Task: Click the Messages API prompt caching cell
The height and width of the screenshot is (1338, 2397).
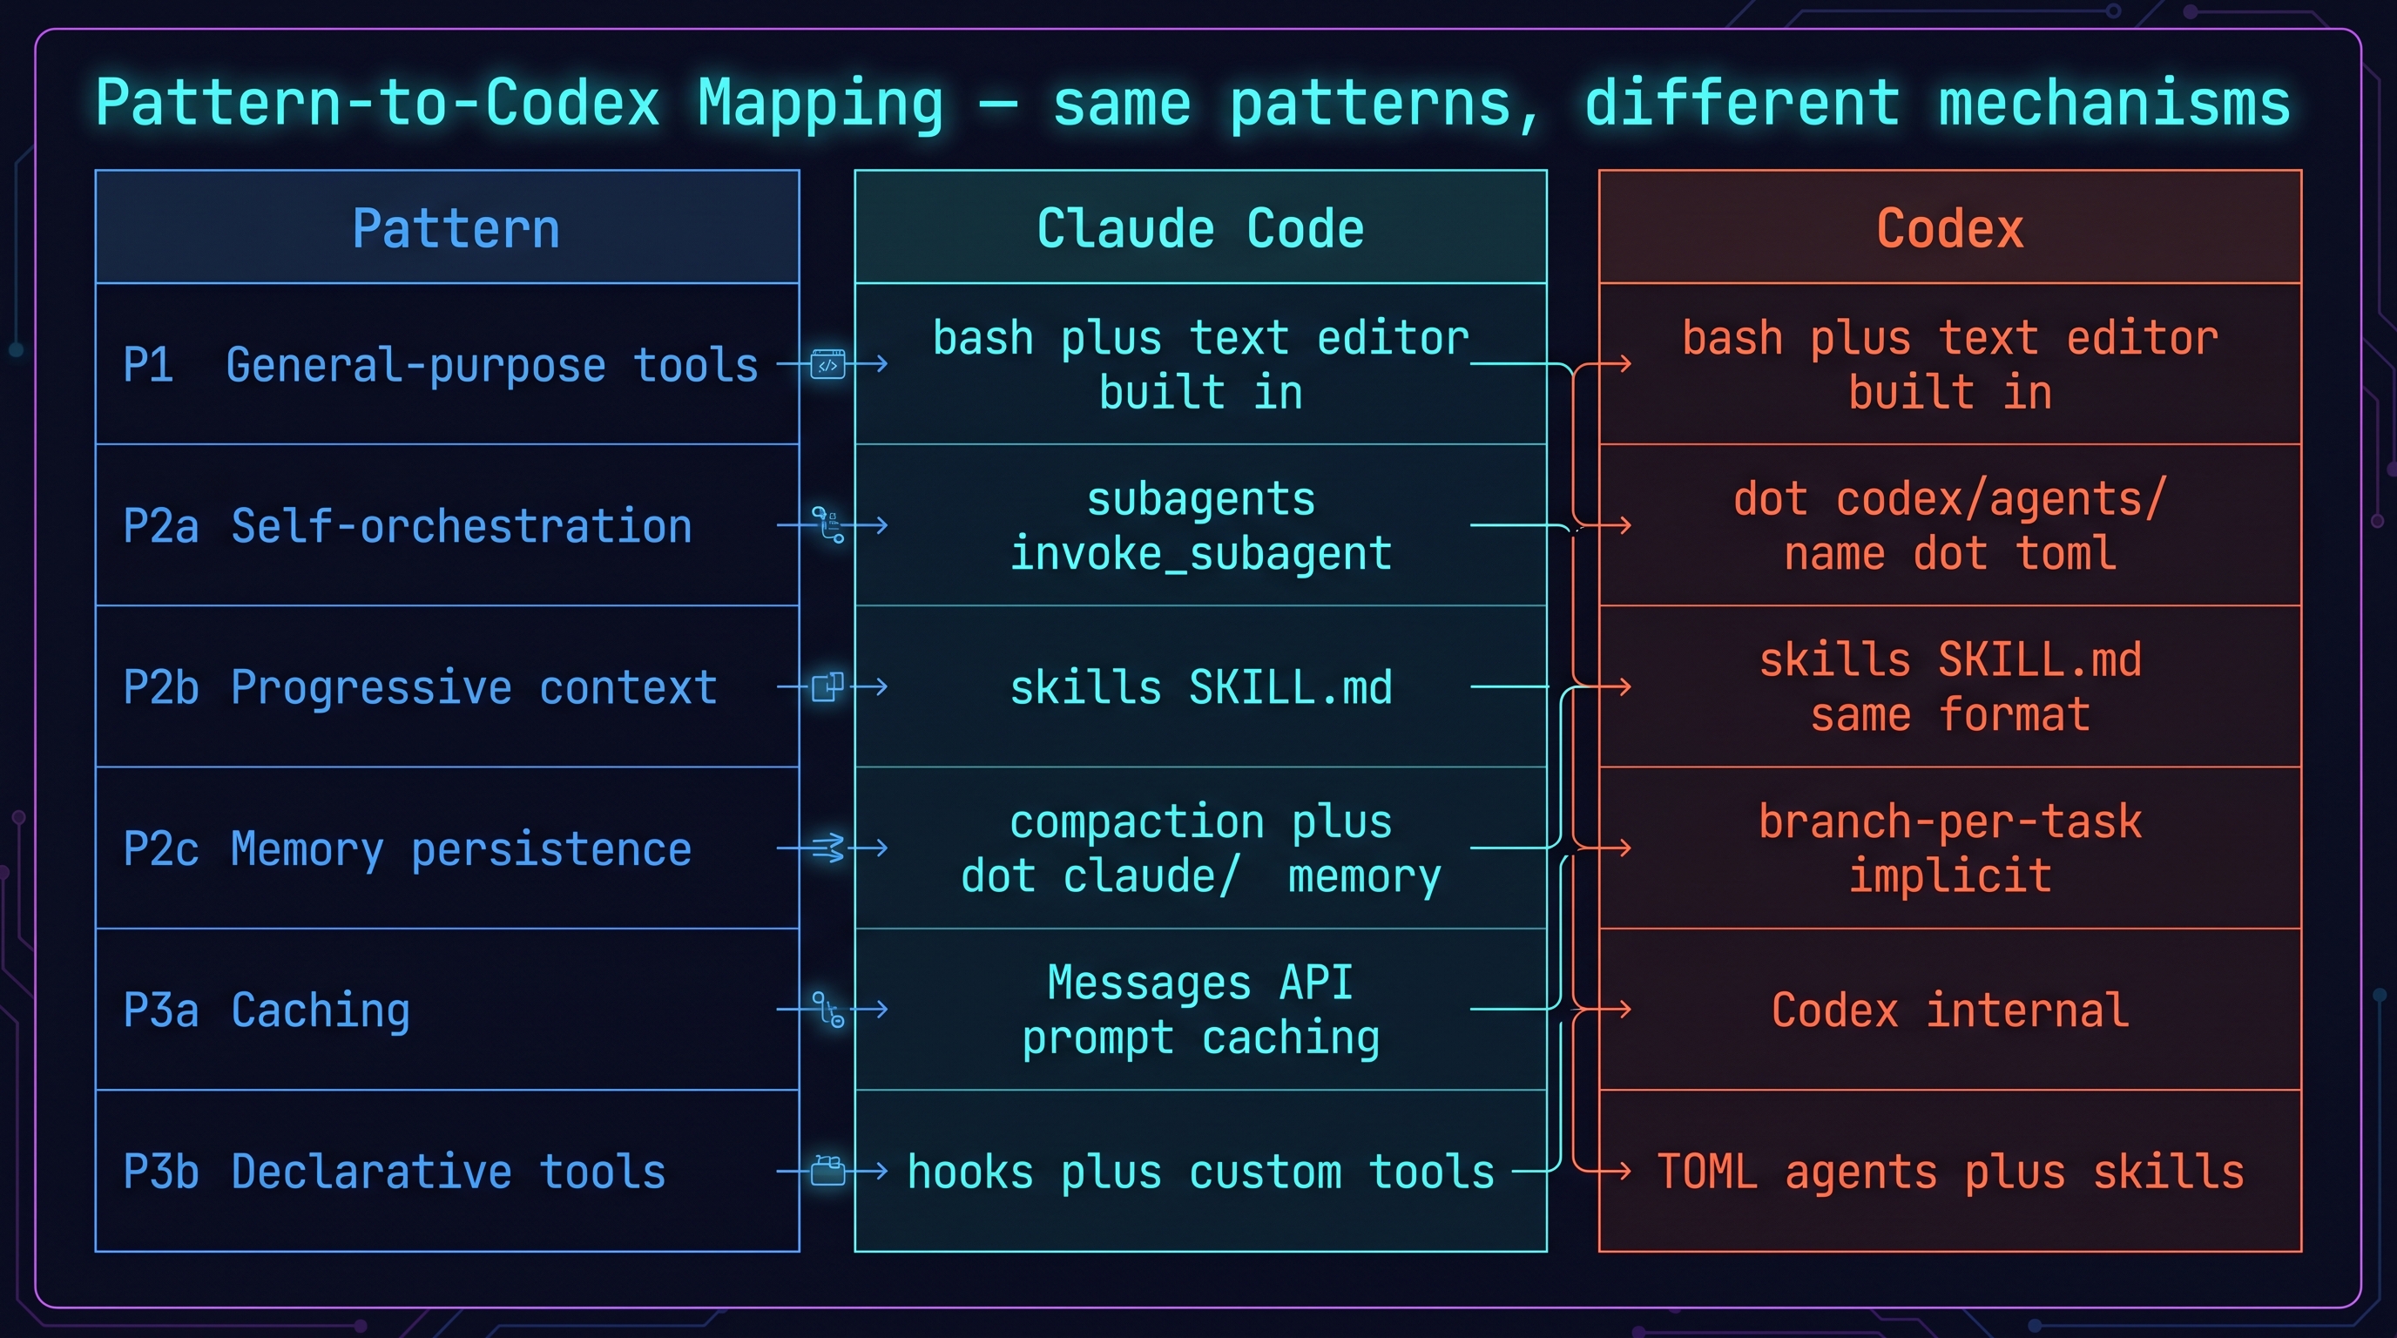Action: point(1200,1010)
